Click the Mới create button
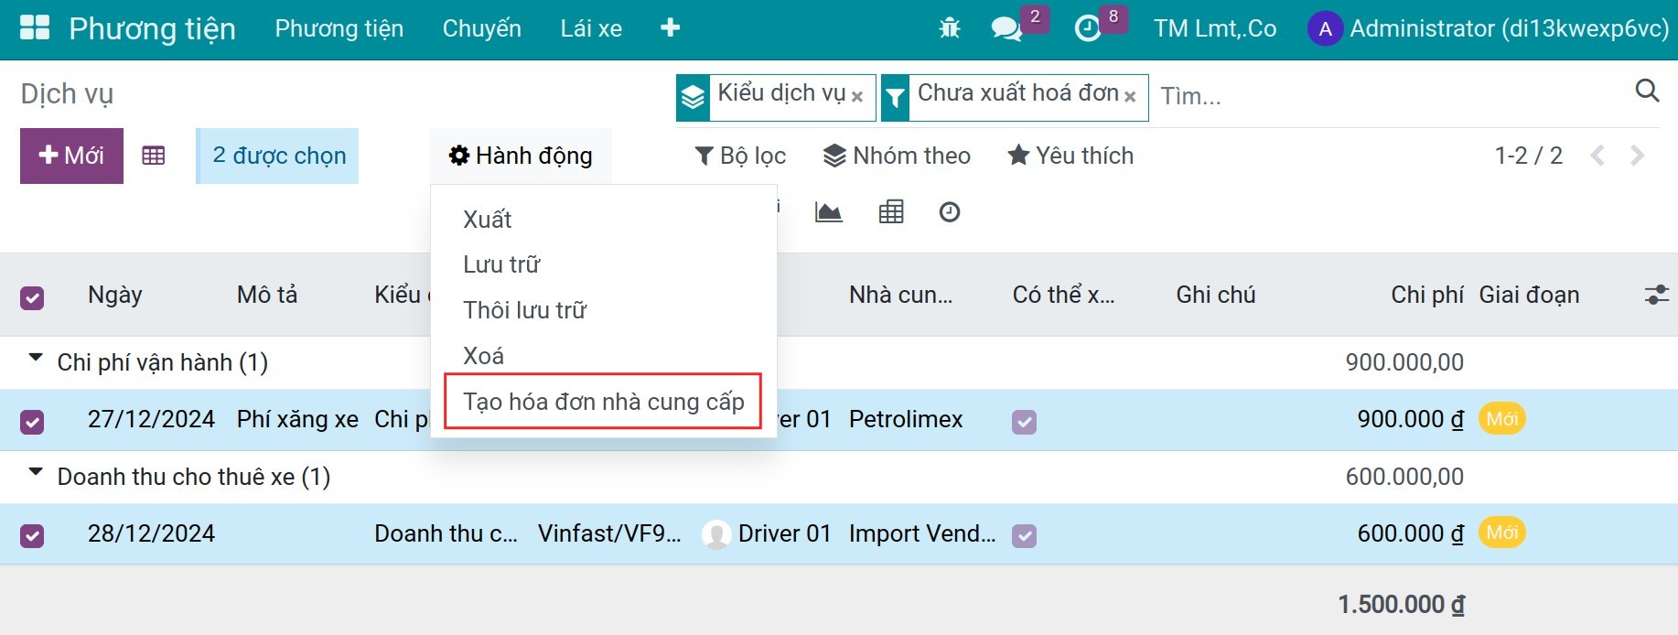The width and height of the screenshot is (1678, 635). click(71, 156)
